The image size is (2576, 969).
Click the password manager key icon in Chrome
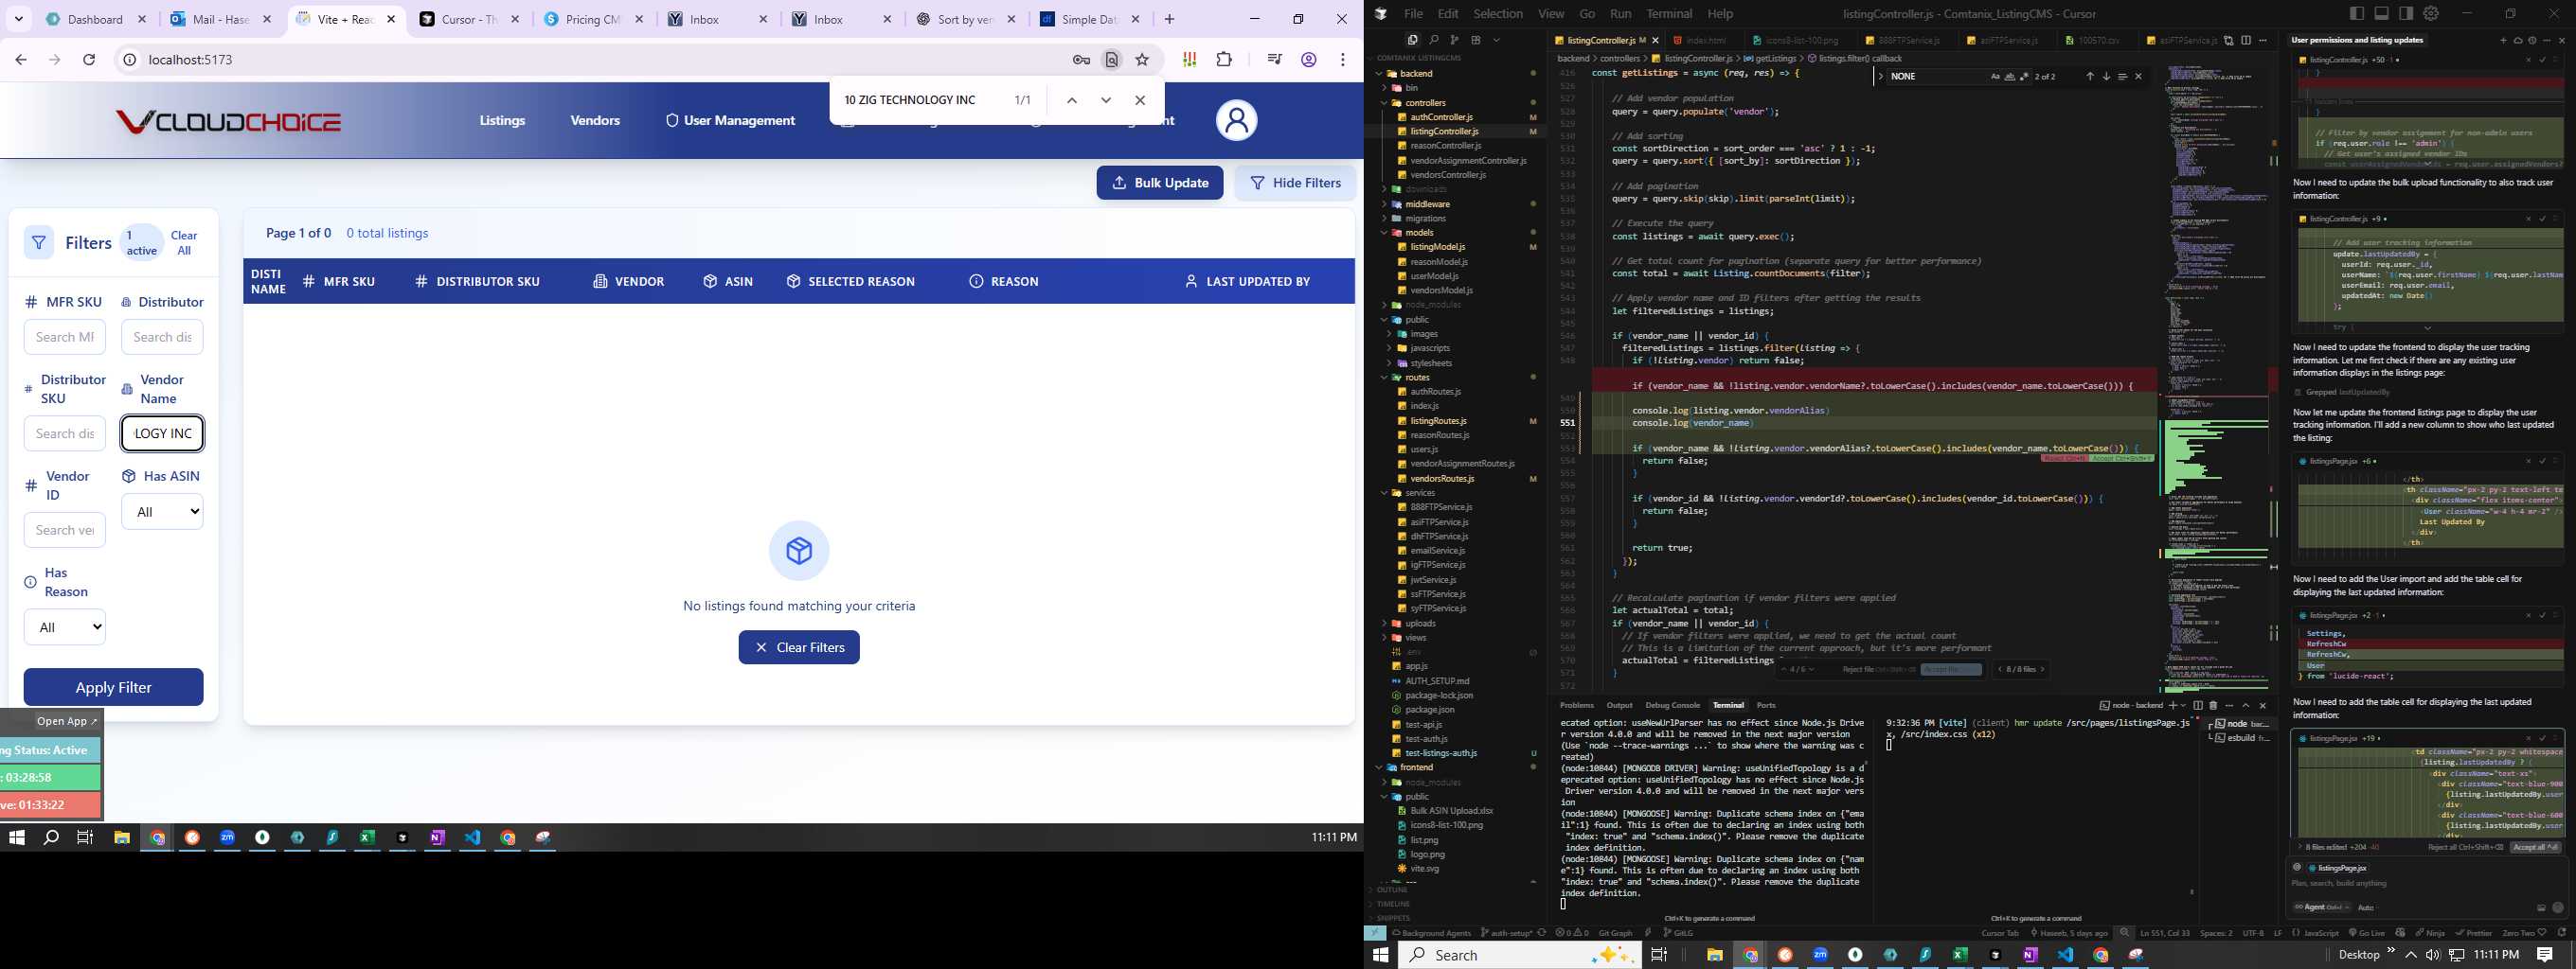tap(1081, 60)
